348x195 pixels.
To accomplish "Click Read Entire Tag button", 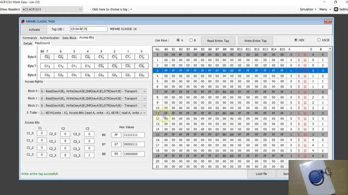I will pyautogui.click(x=218, y=41).
